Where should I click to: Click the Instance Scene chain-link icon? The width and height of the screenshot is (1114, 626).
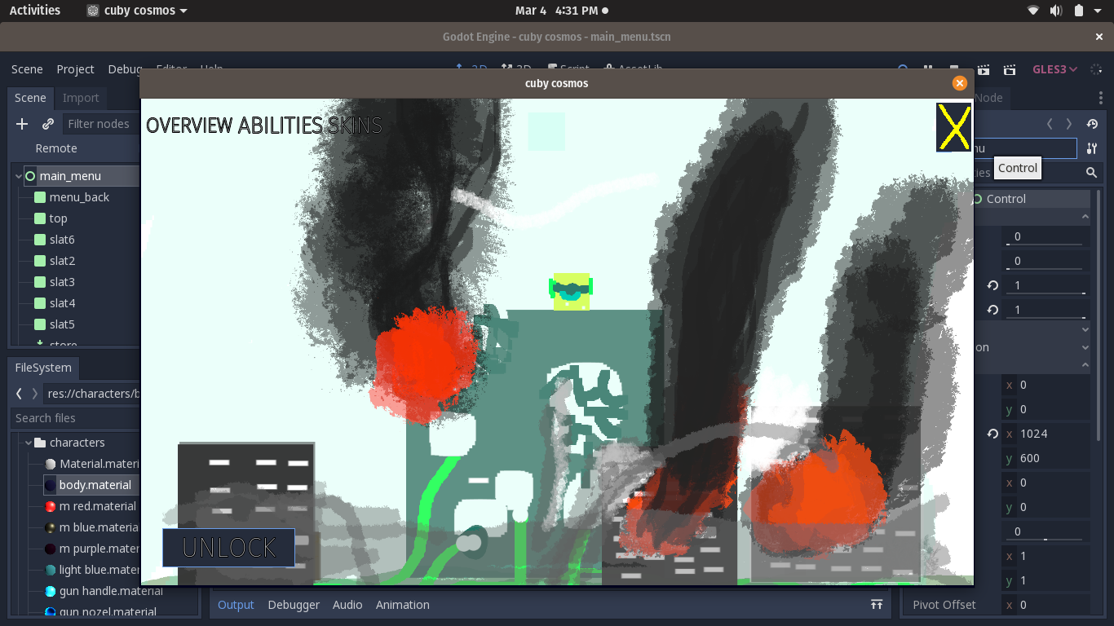coord(48,124)
